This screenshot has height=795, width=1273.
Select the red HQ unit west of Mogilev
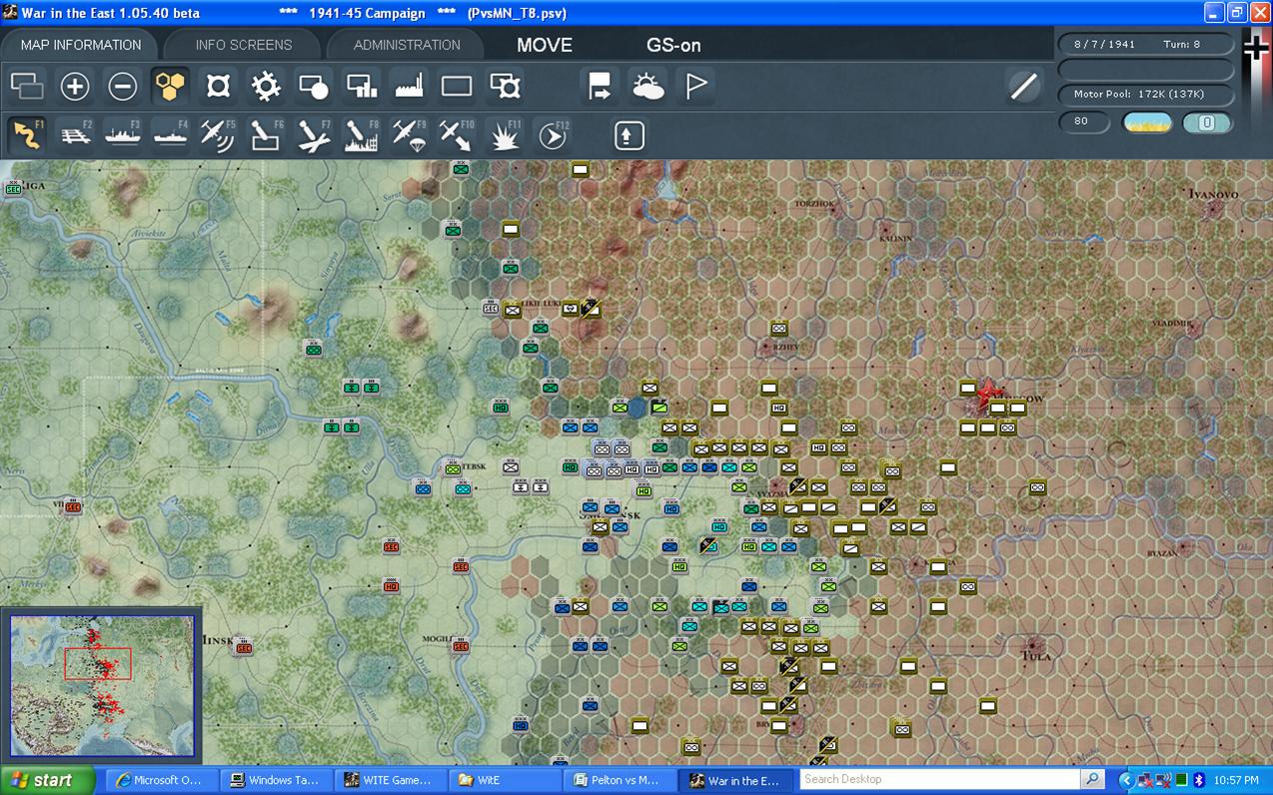click(391, 585)
